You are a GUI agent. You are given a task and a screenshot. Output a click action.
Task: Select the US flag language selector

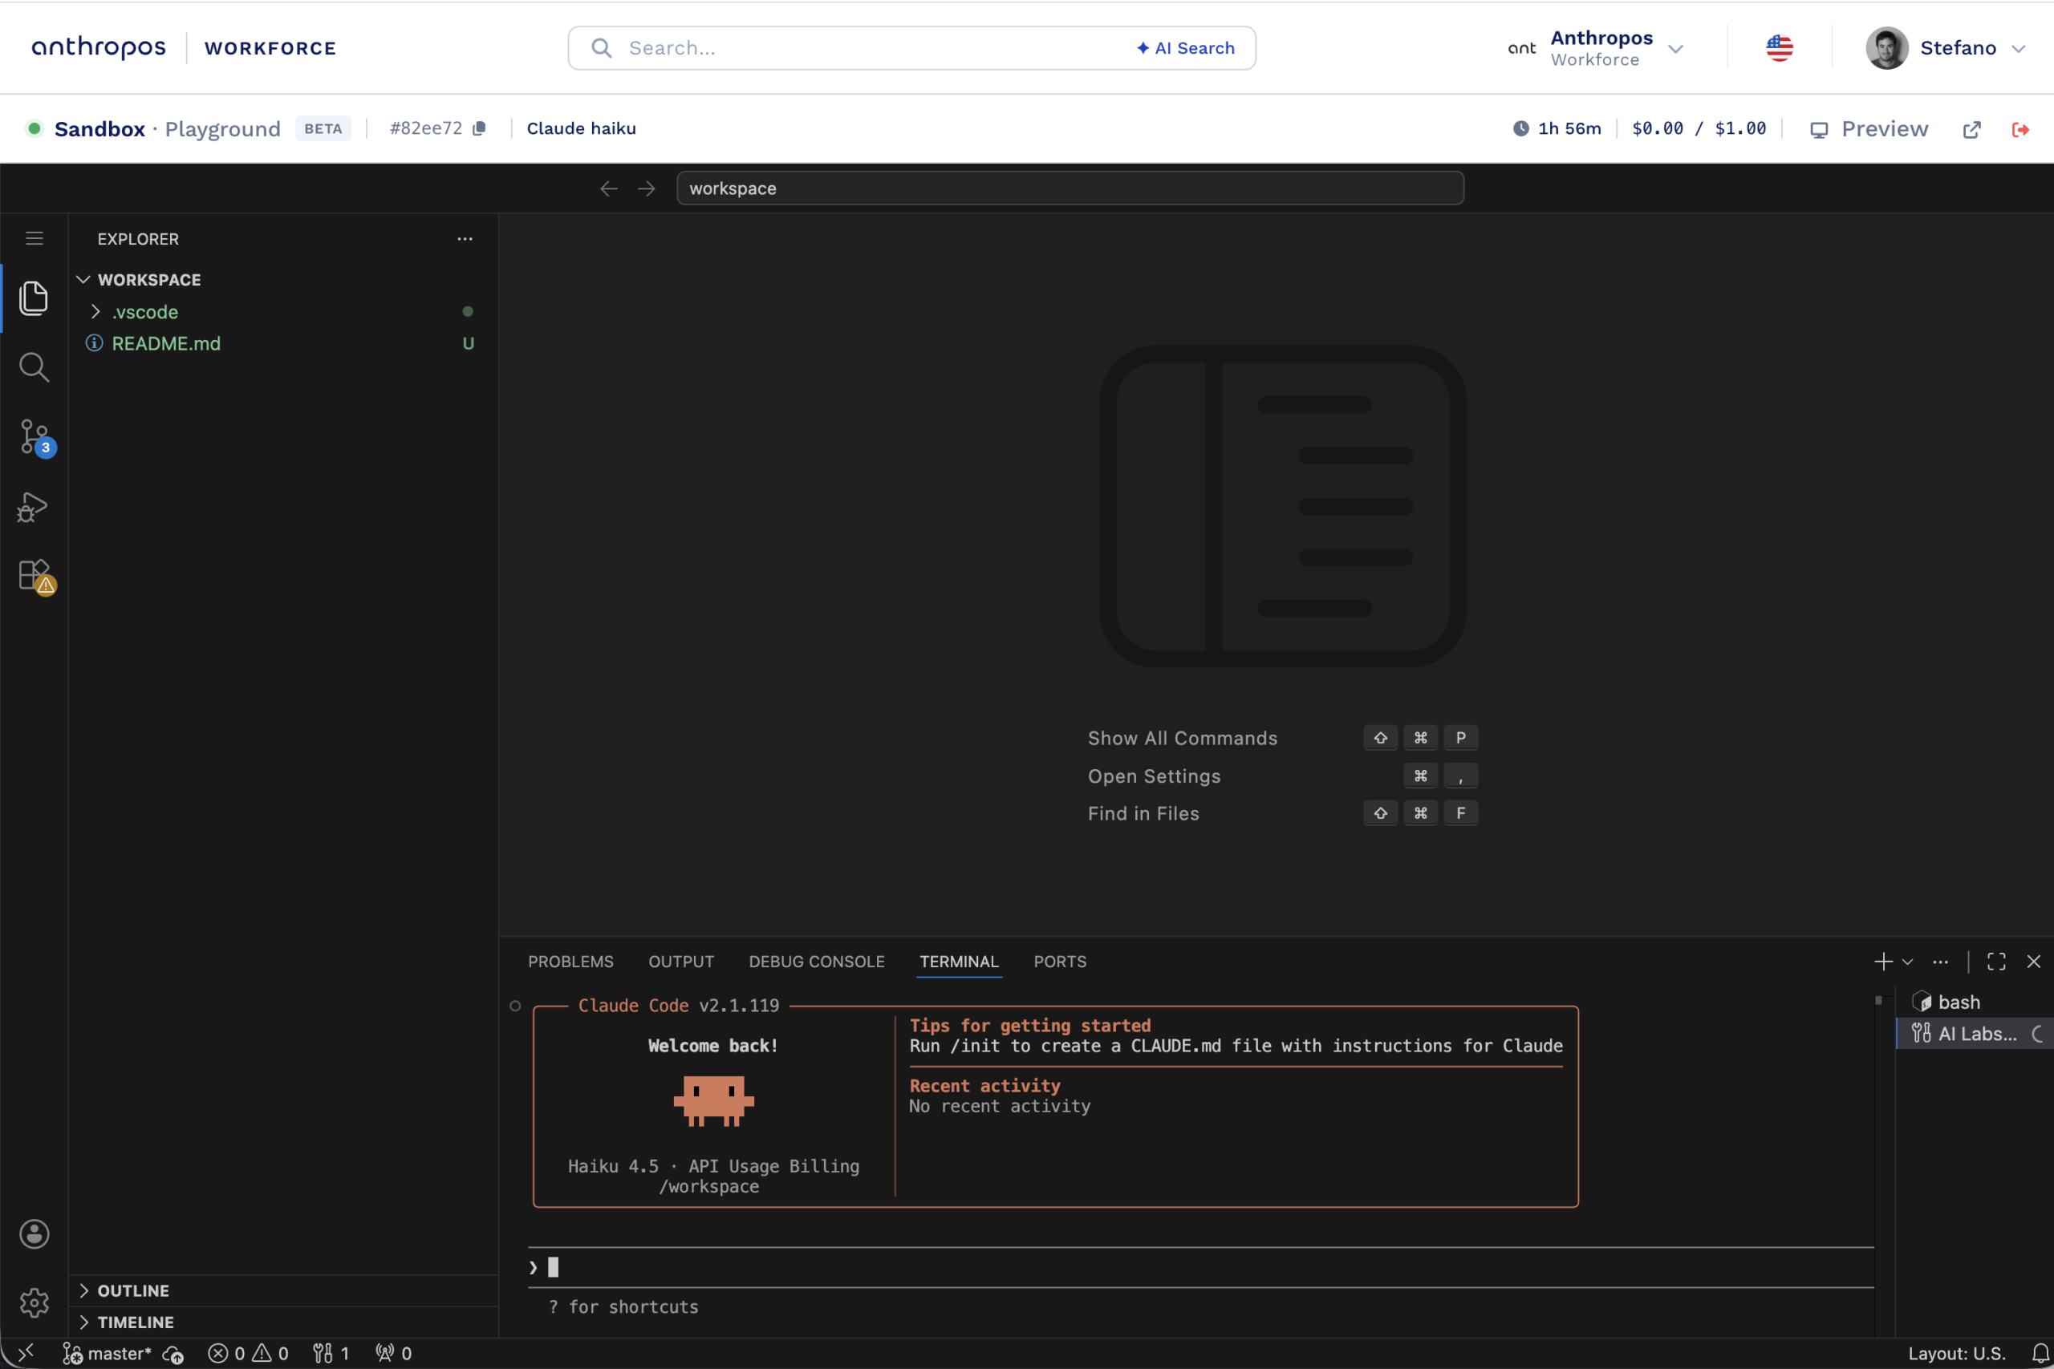(x=1779, y=48)
